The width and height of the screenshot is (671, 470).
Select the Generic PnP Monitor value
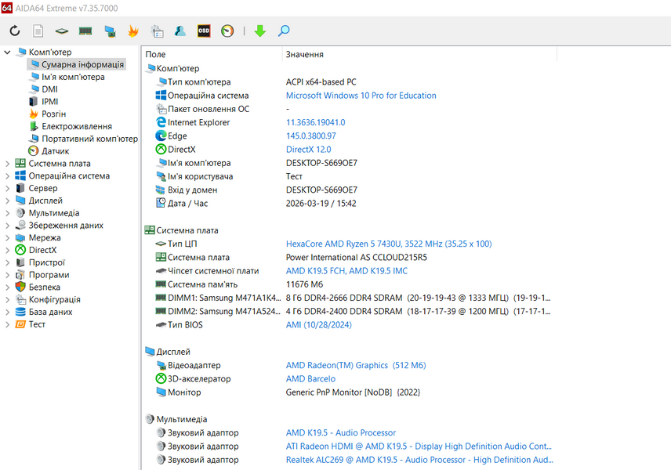[x=353, y=392]
